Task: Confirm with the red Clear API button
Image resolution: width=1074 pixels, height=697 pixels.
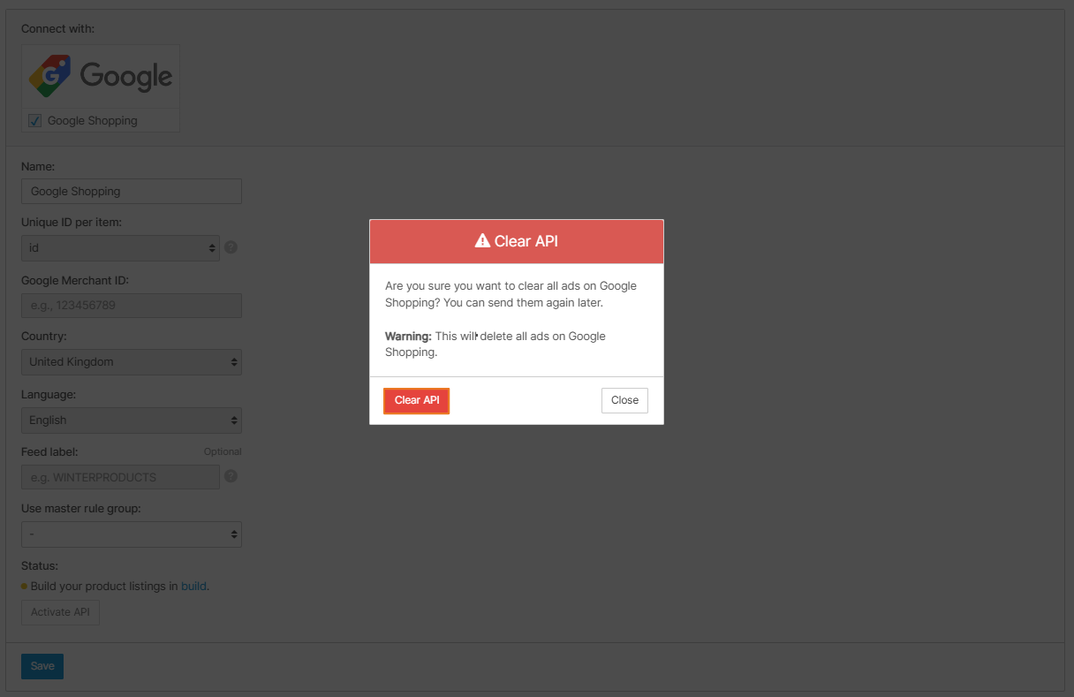Action: click(417, 400)
